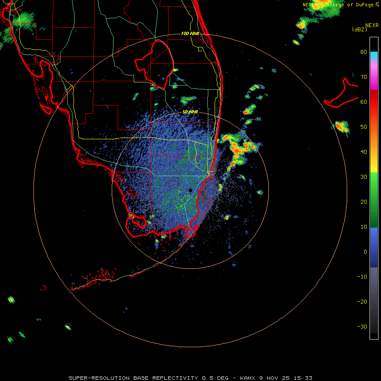The image size is (381, 381).
Task: Click the black radar site dot
Action: 190,190
